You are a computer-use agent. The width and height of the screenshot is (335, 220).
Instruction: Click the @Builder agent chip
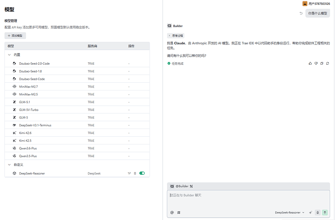pyautogui.click(x=180, y=186)
